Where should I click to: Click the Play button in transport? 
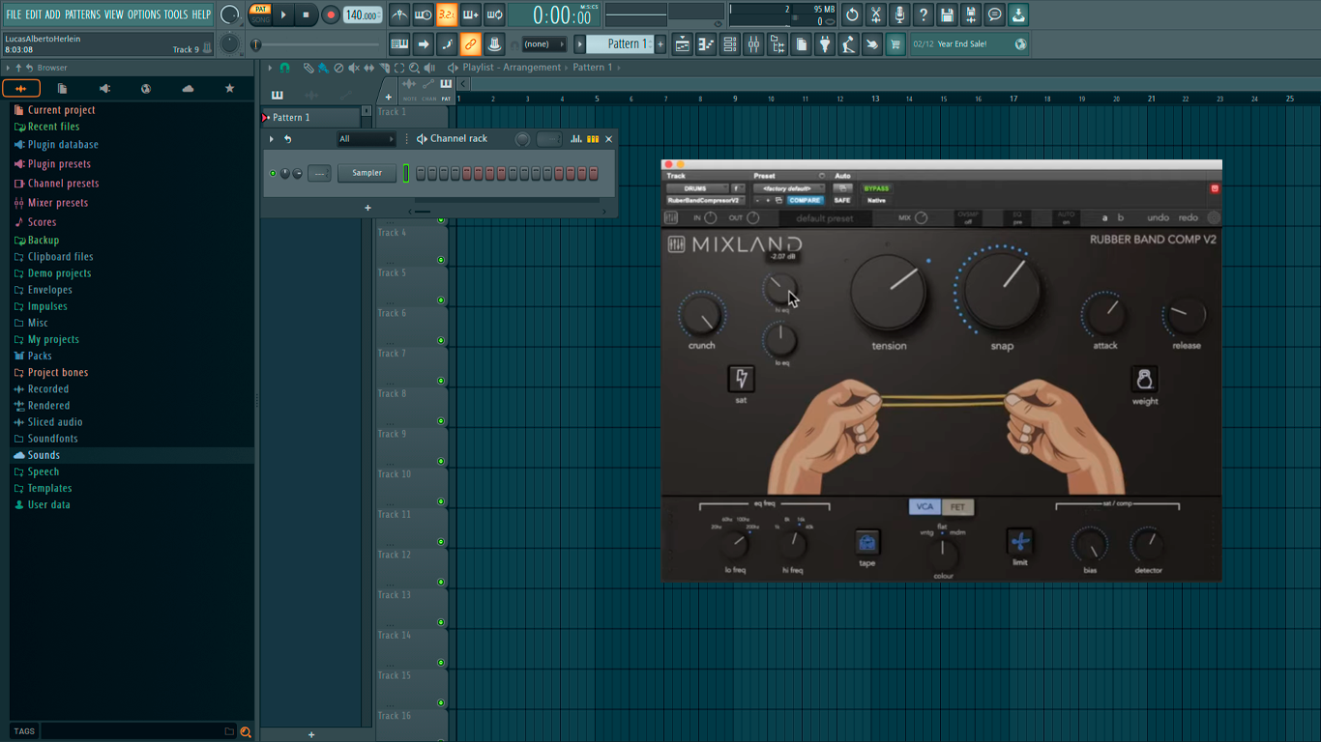coord(283,14)
